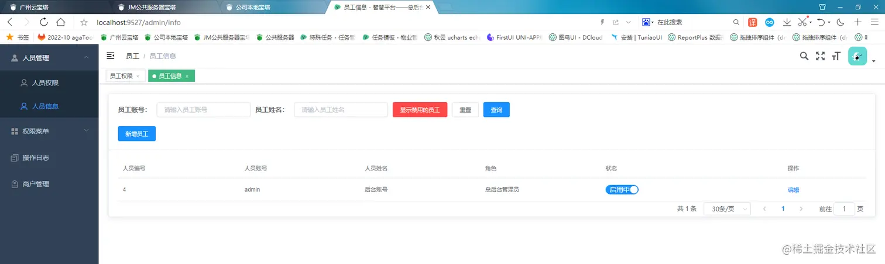
Task: Open the browser downloads arrow icon
Action: click(x=787, y=22)
